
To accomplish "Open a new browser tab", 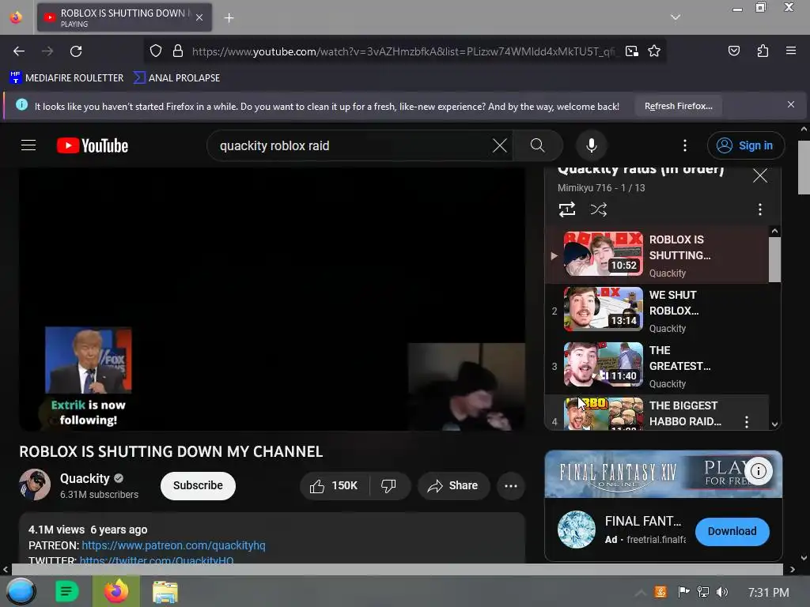I will (229, 17).
